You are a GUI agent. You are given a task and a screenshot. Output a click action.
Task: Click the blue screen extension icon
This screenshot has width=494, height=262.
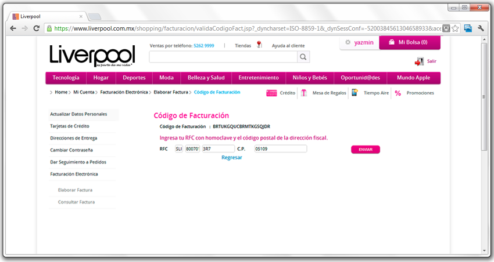click(x=468, y=28)
